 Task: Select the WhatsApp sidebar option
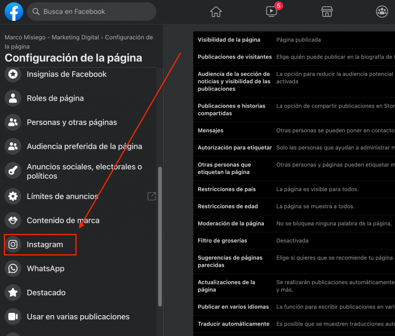coord(46,268)
